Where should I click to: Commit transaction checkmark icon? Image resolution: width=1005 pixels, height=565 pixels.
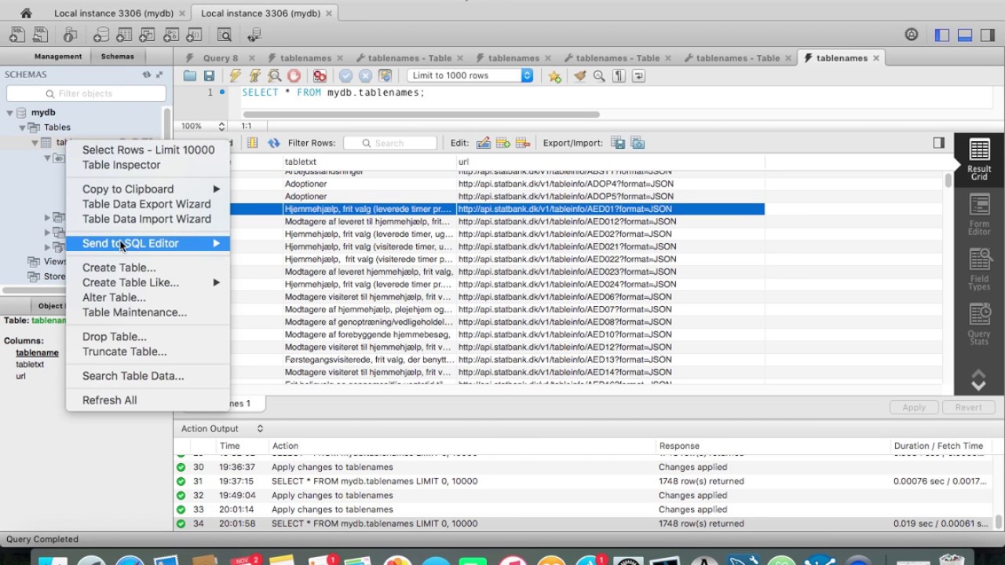[x=345, y=76]
